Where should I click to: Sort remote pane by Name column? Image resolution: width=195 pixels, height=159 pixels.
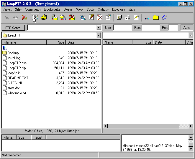coord(117,42)
